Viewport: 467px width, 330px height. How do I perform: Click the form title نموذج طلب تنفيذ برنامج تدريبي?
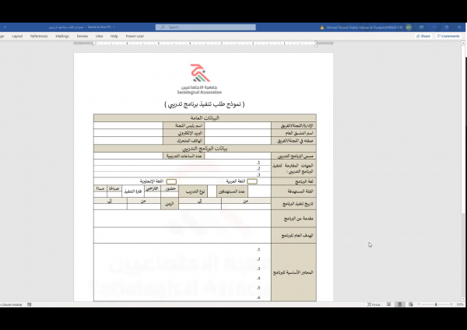204,104
